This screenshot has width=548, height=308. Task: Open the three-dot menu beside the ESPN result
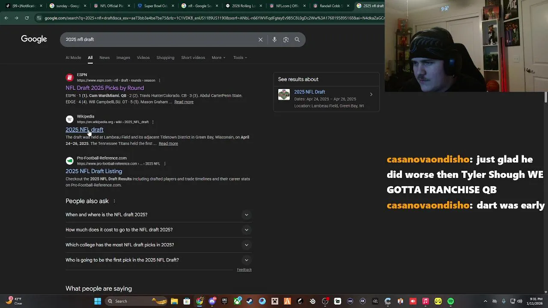click(x=159, y=80)
